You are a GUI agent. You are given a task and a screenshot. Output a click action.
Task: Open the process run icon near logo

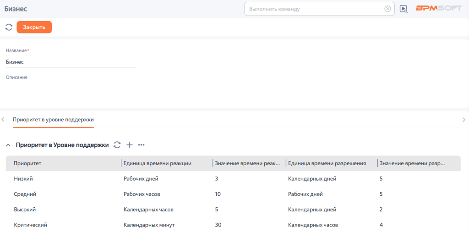tap(404, 9)
